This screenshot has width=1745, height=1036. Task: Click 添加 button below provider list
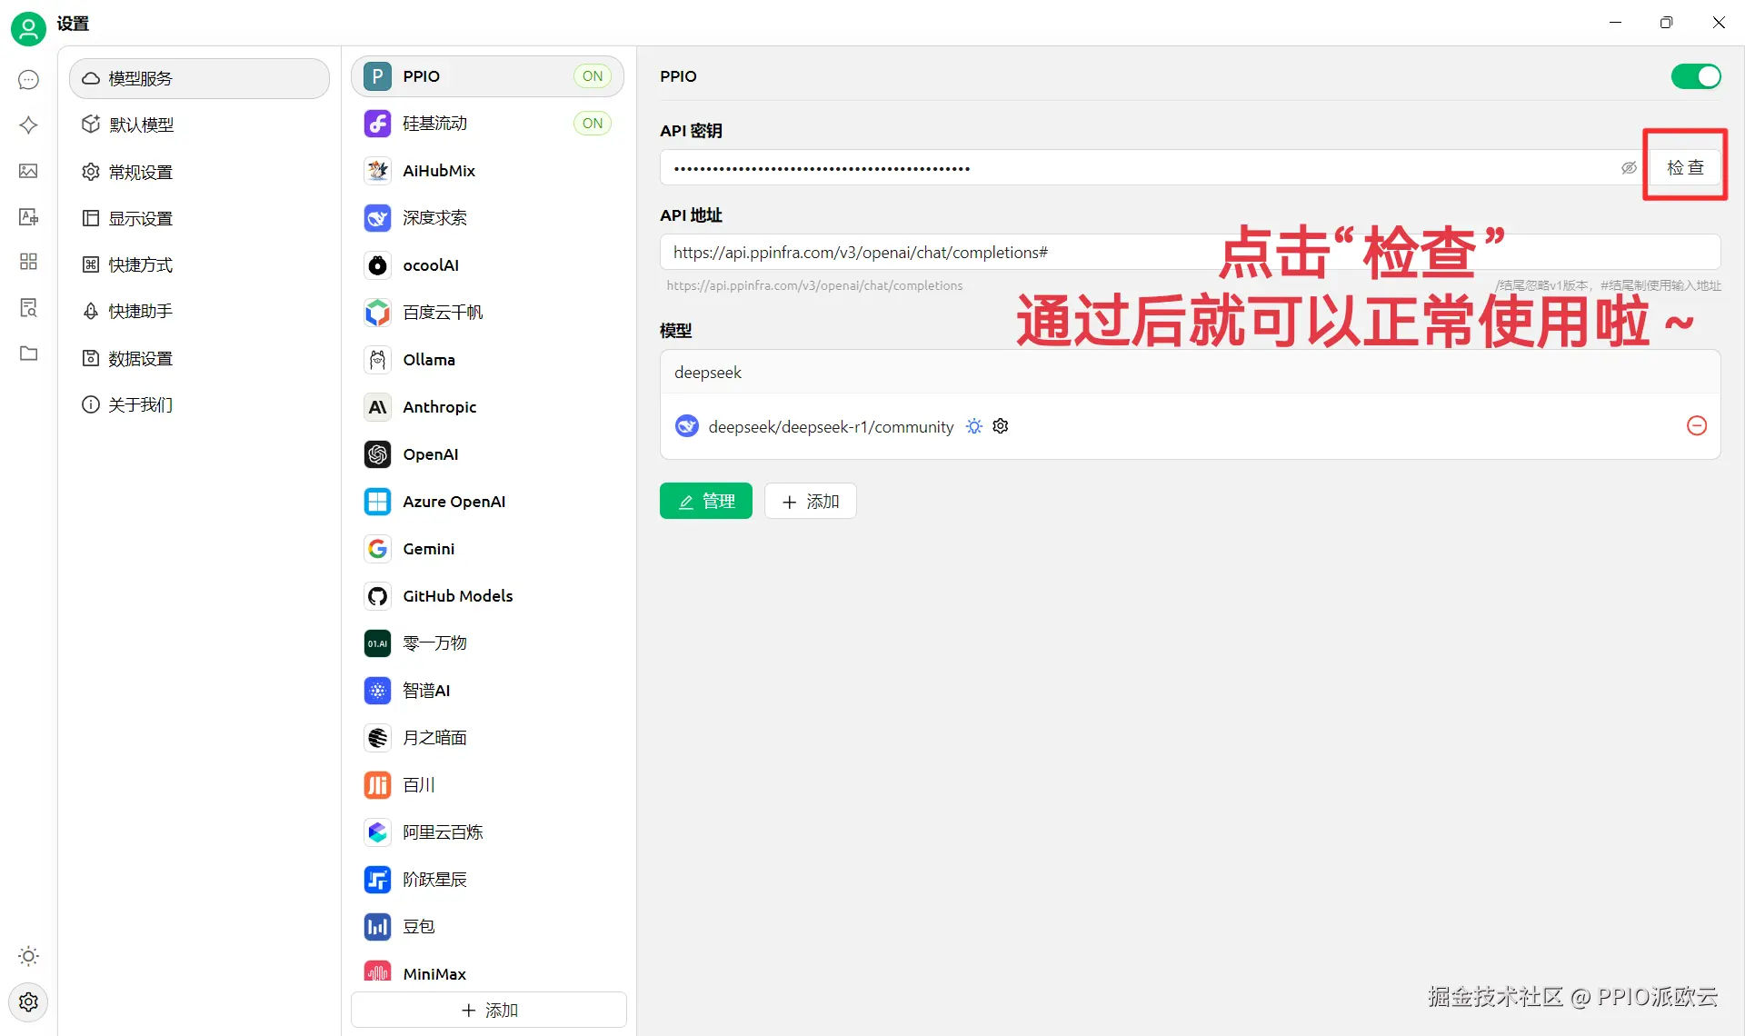[489, 1010]
